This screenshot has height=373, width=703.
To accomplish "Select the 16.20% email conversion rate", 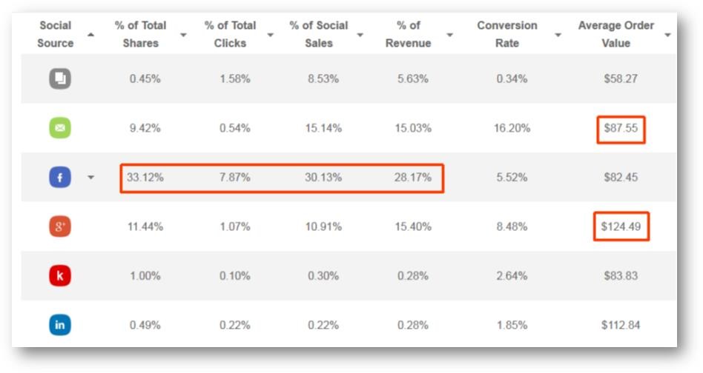I will tap(512, 128).
